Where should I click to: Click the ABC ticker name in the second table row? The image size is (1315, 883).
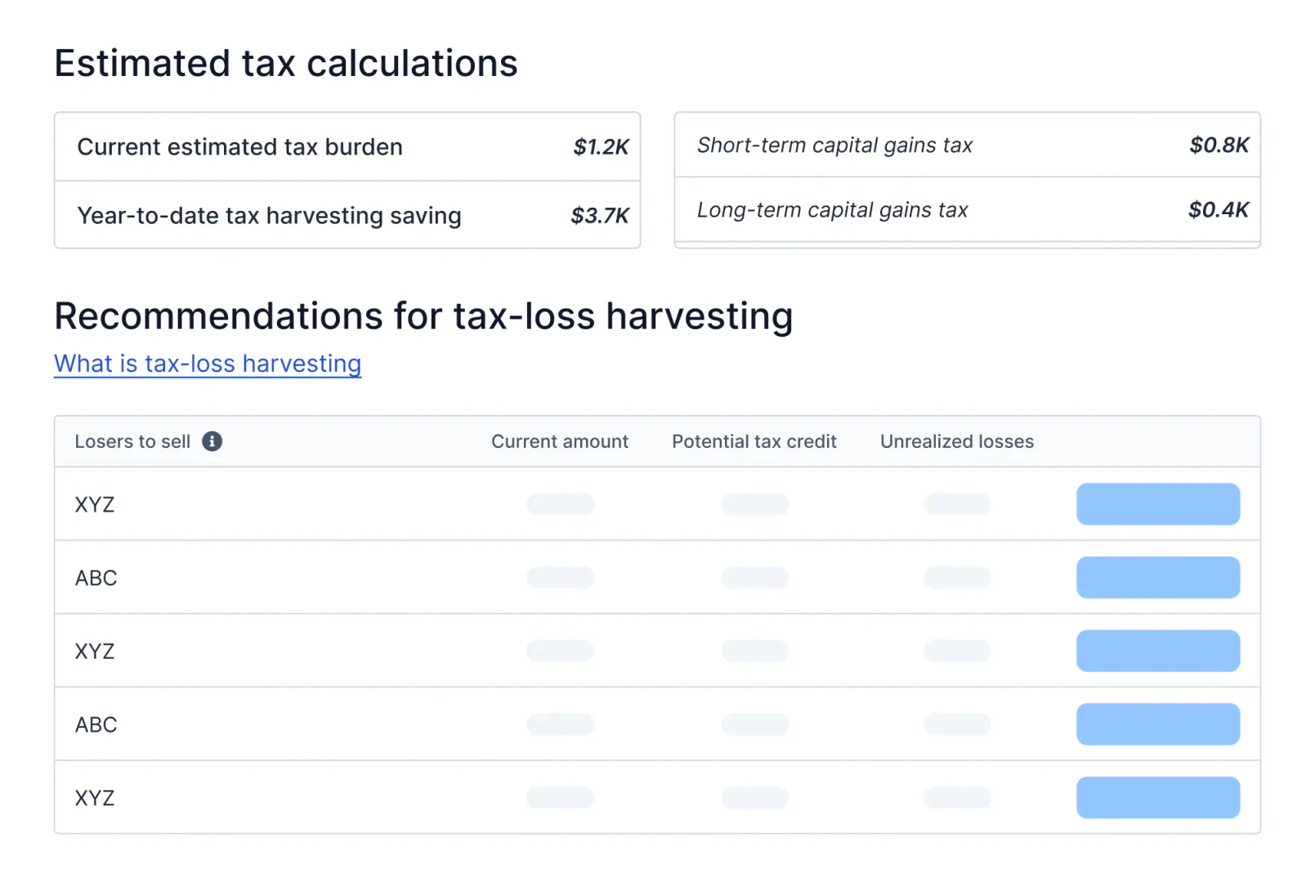point(96,578)
